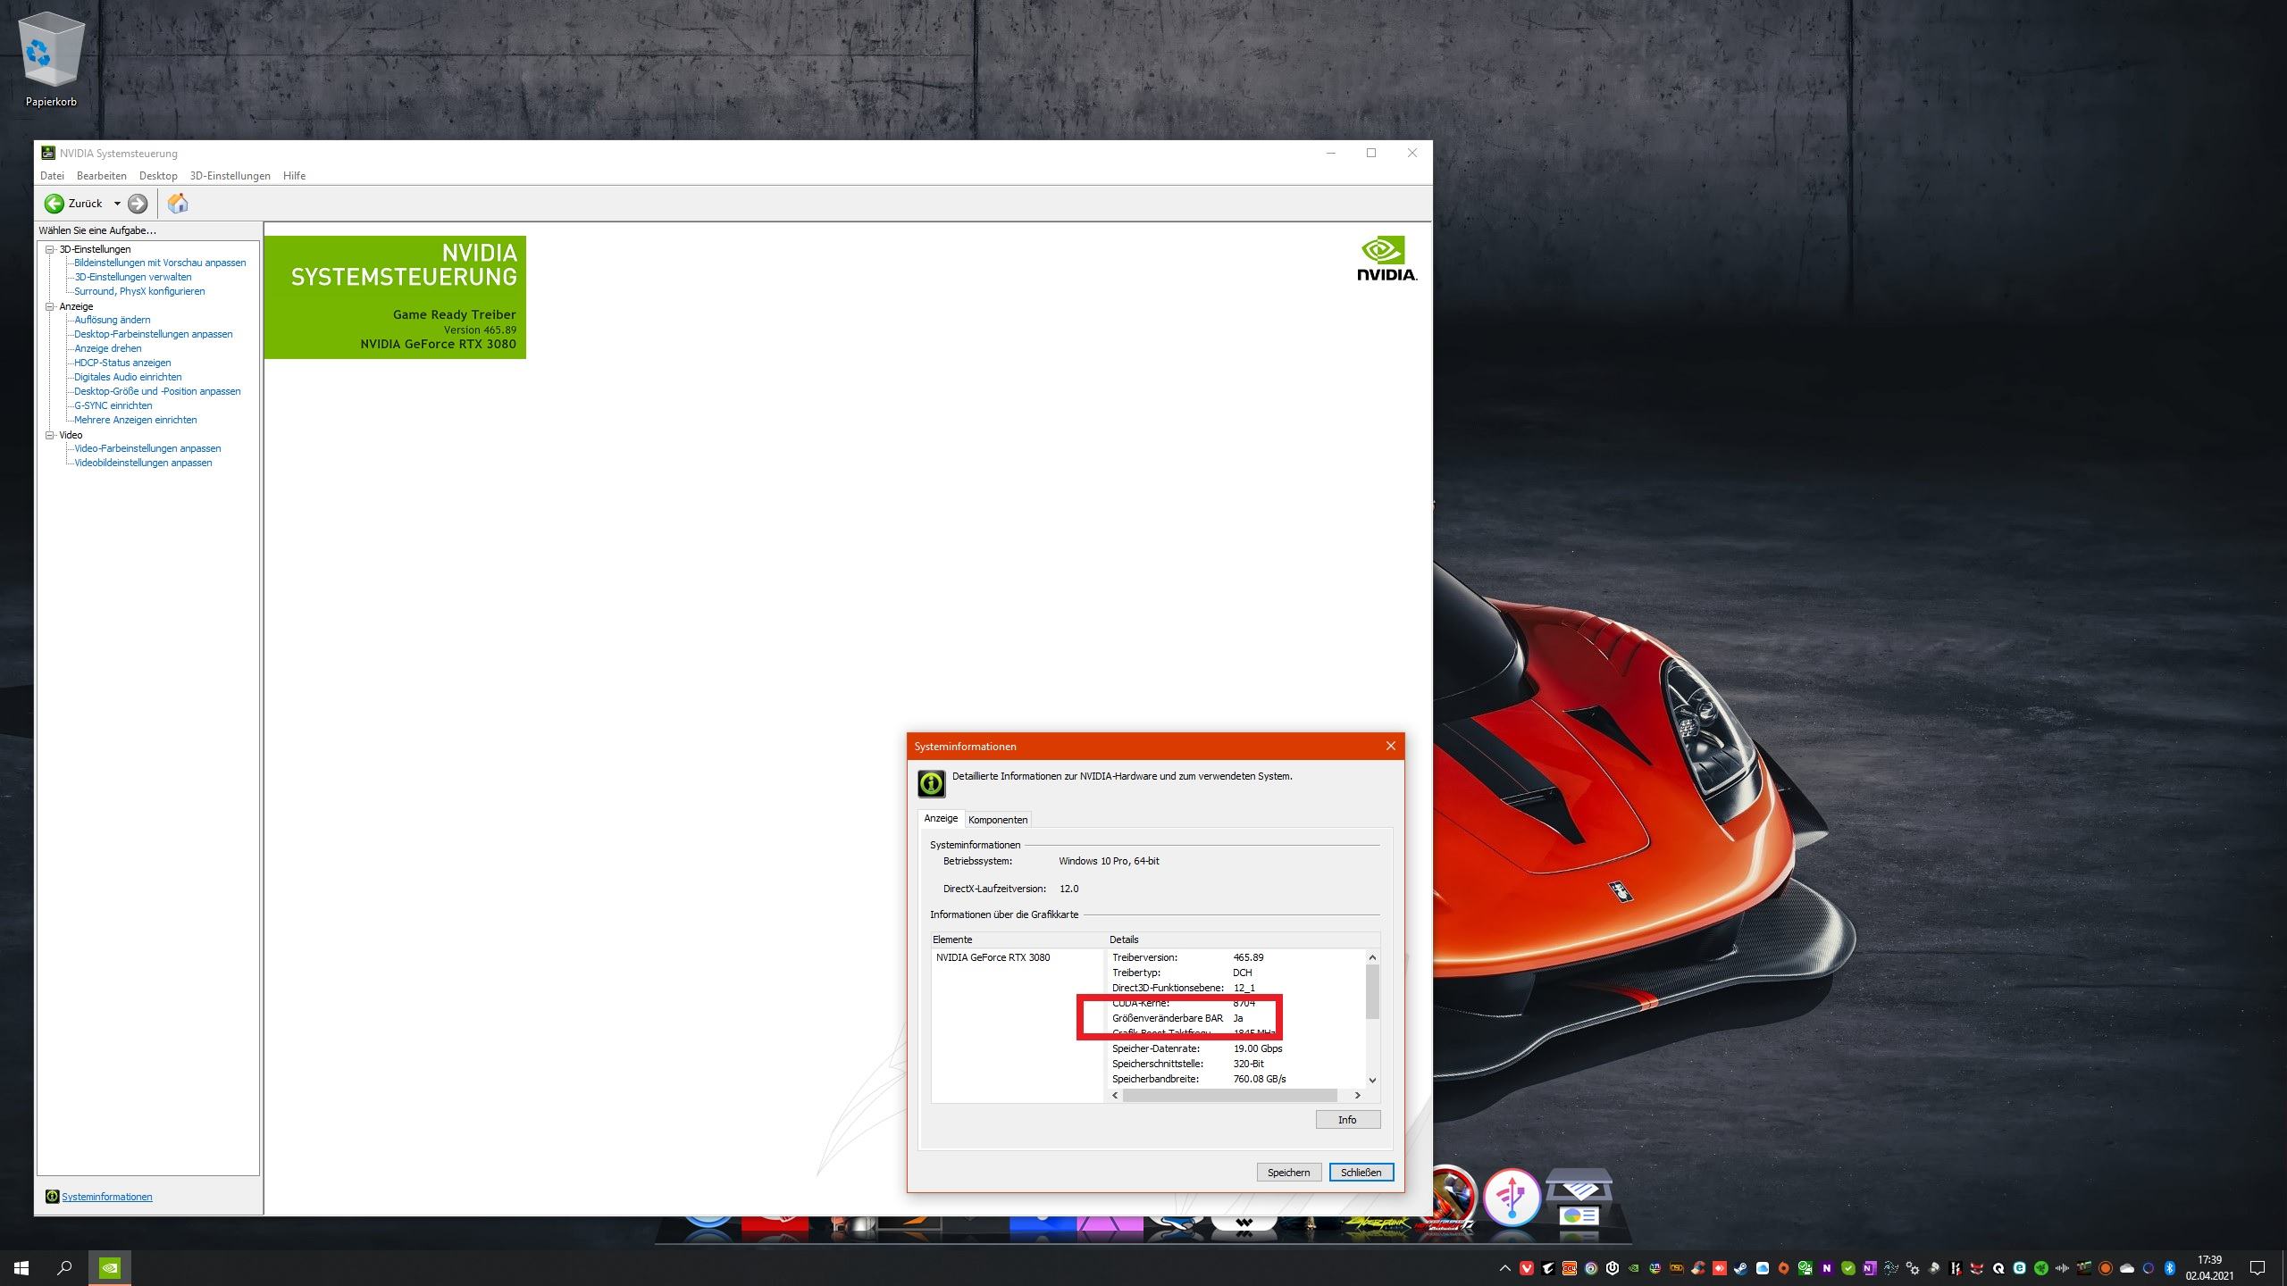This screenshot has width=2287, height=1286.
Task: Open Desktop-Farbeinstellungen anpassen
Action: click(154, 334)
